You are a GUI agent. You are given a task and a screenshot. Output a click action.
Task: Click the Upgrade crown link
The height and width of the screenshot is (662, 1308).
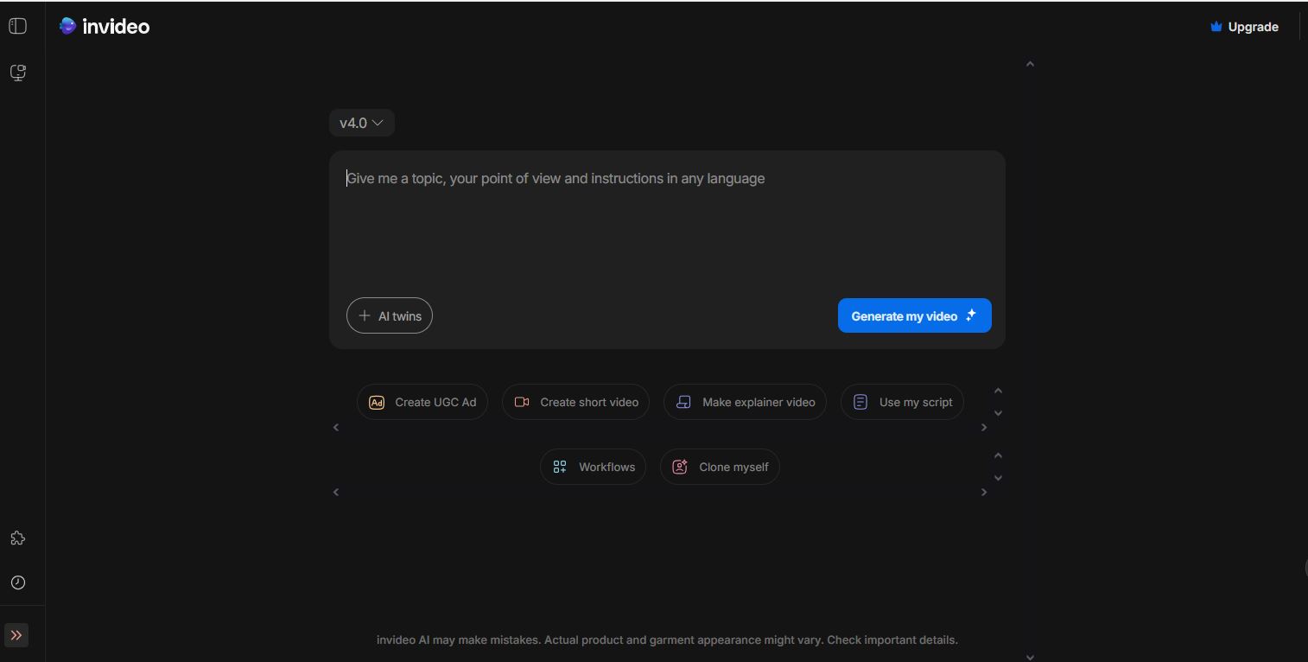click(1244, 27)
